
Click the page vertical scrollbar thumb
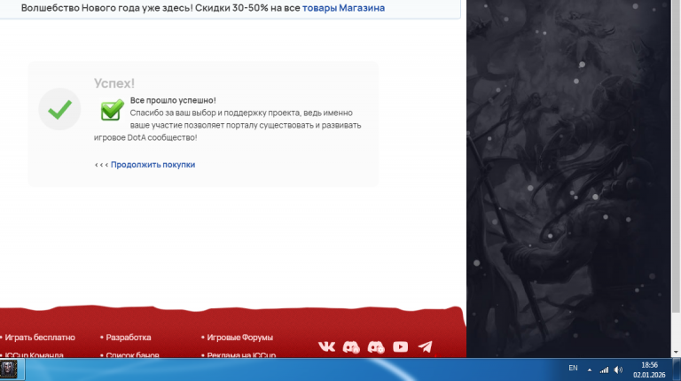[676, 156]
